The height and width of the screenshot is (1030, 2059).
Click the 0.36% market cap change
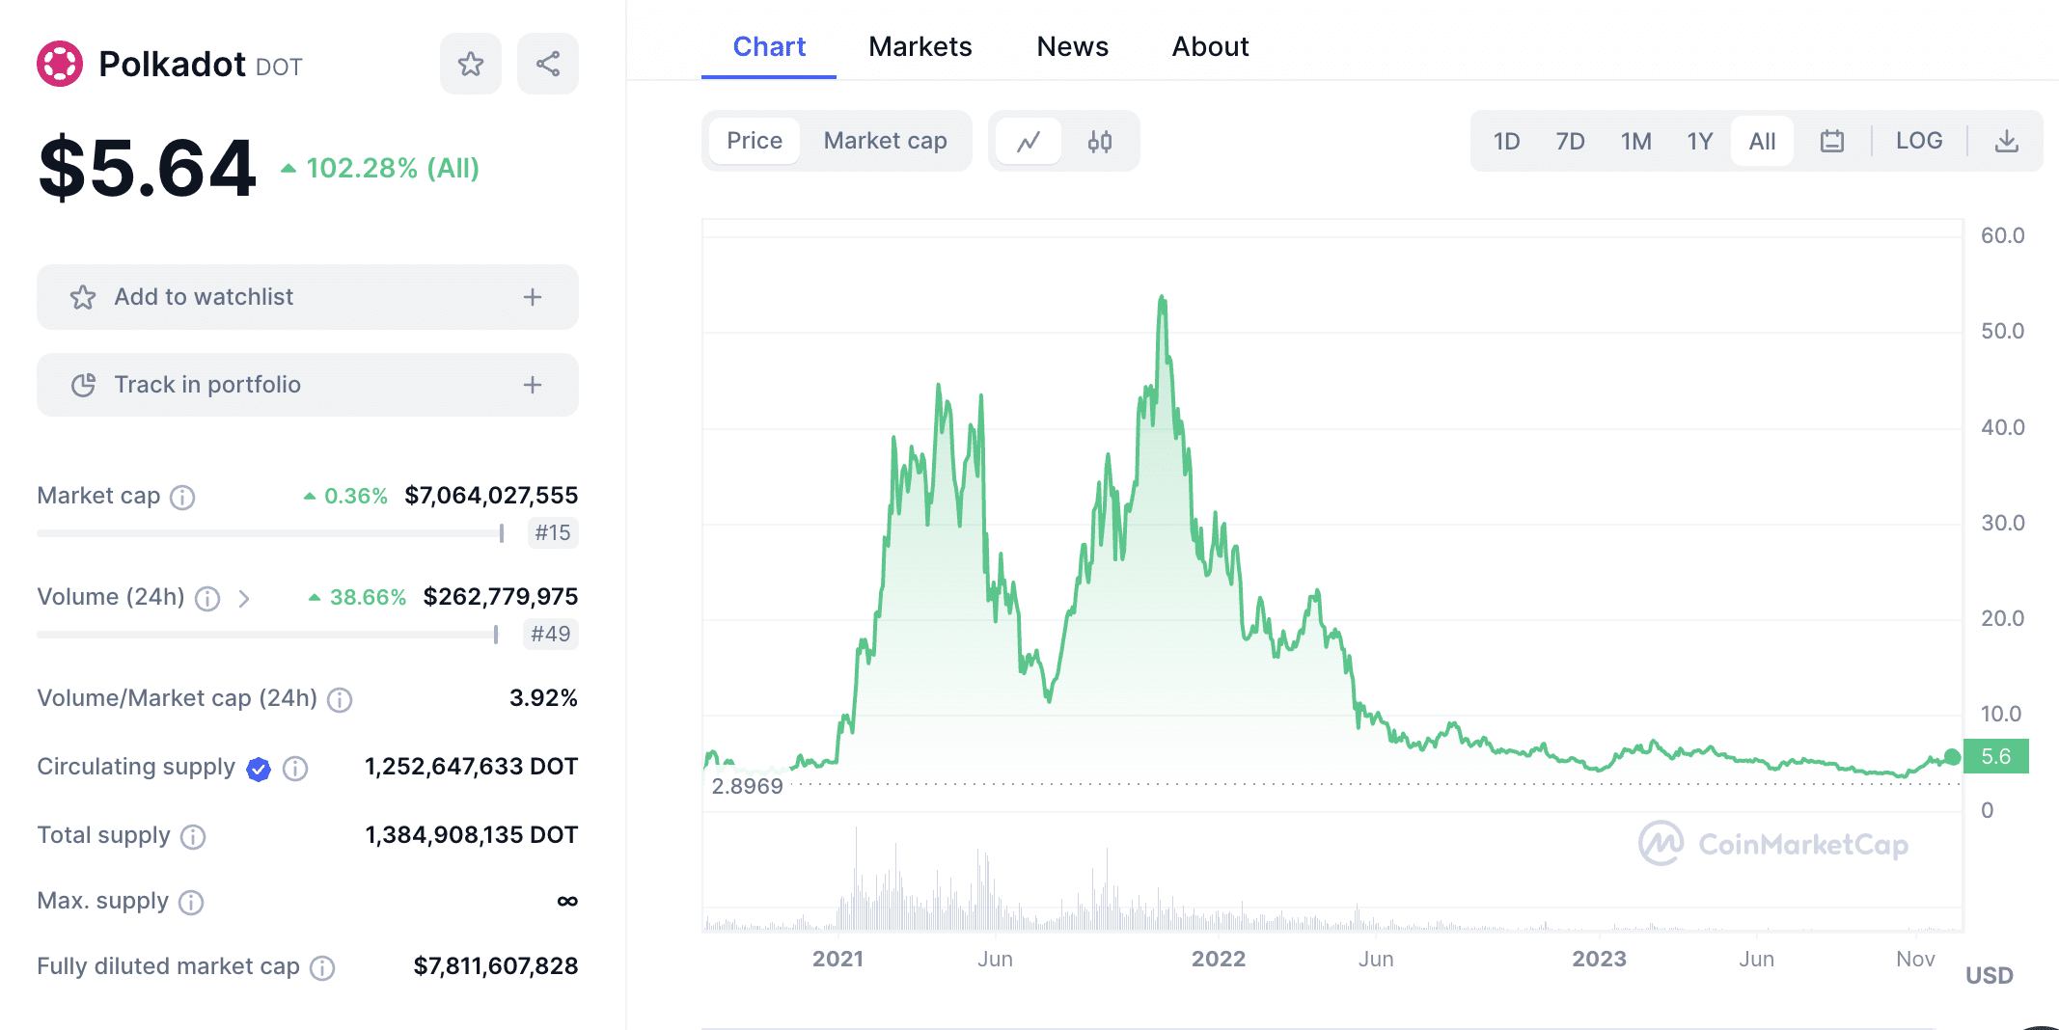click(x=345, y=496)
